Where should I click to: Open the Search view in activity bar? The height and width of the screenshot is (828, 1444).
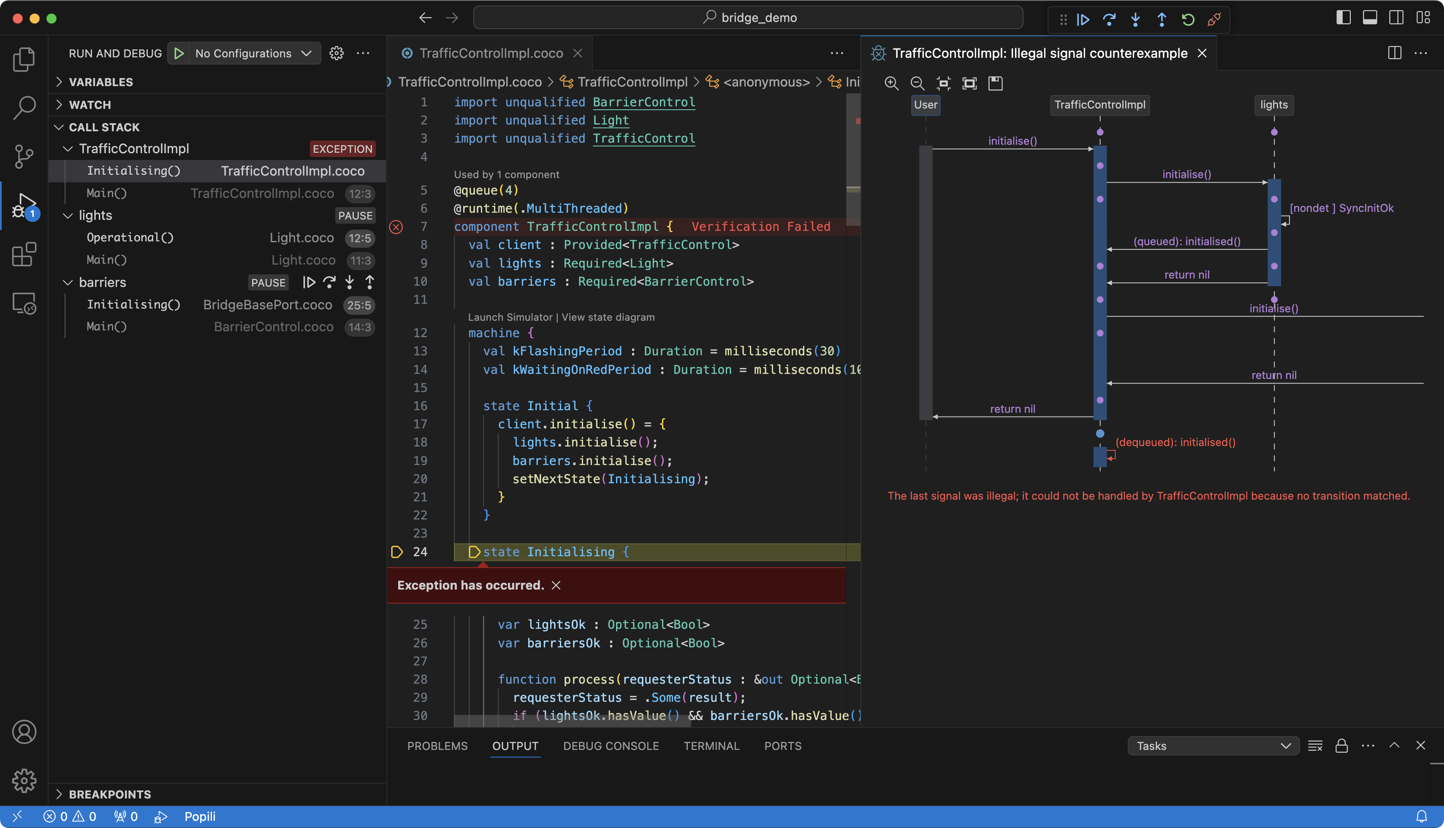[x=24, y=108]
